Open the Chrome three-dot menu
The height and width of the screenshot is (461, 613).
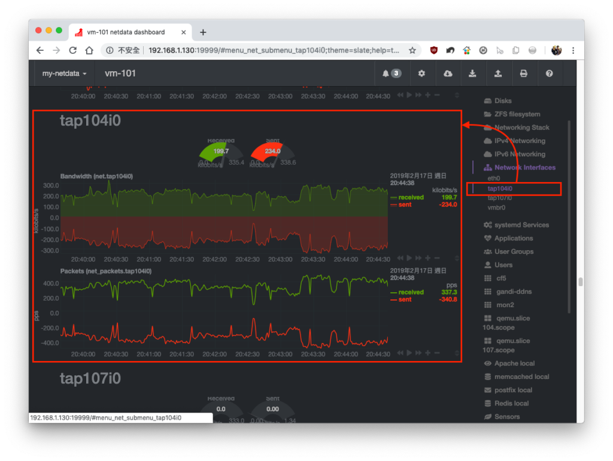pos(573,50)
